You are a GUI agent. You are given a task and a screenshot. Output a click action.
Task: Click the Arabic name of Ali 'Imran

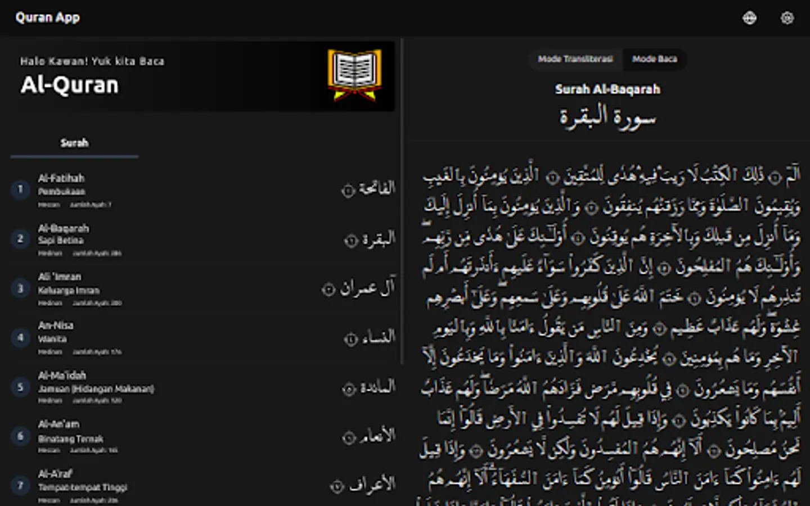[358, 287]
